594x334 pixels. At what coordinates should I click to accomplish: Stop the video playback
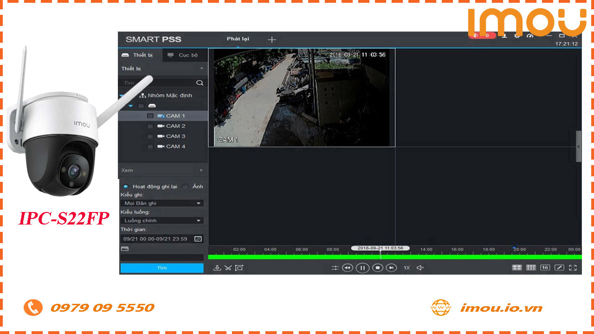tap(377, 268)
